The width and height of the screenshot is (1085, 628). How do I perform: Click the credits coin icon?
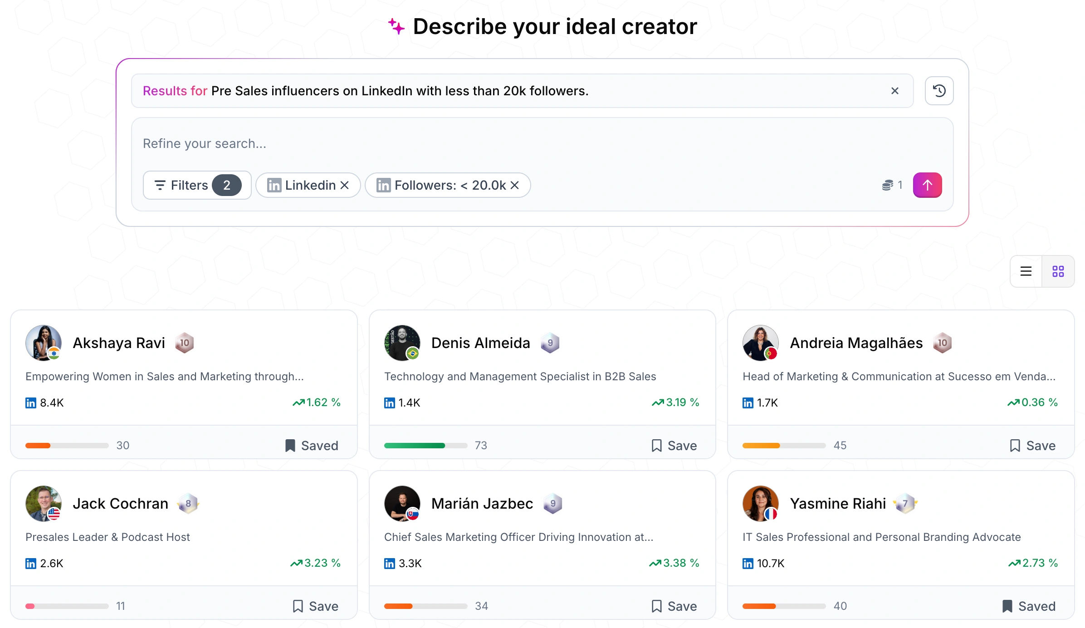pyautogui.click(x=887, y=185)
